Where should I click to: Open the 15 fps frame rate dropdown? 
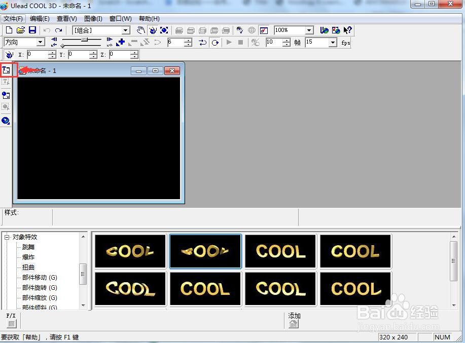333,43
